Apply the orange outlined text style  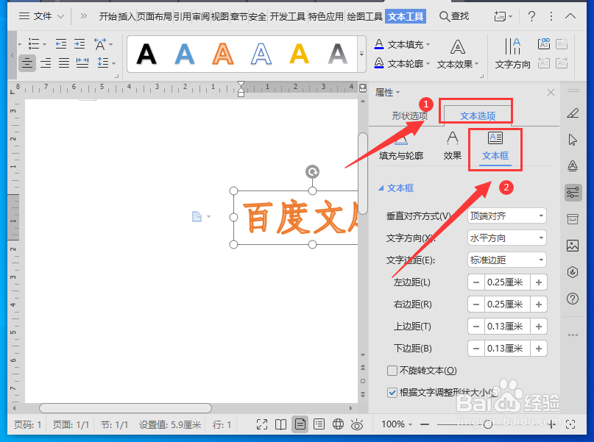(x=223, y=54)
